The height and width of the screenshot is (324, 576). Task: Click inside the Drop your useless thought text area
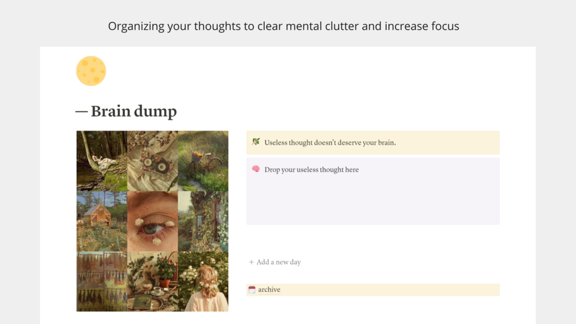pos(373,191)
